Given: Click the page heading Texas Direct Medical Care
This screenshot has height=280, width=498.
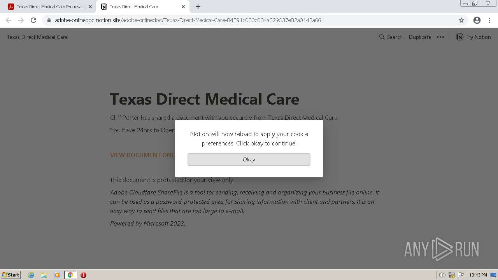Looking at the screenshot, I should (205, 99).
